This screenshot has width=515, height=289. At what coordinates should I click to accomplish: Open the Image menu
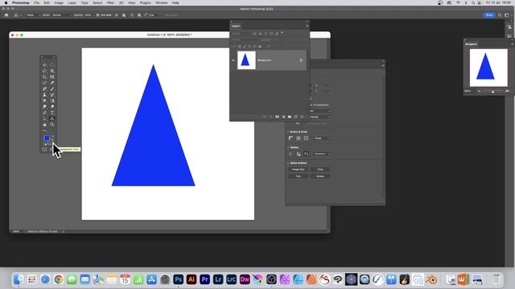pos(59,2)
